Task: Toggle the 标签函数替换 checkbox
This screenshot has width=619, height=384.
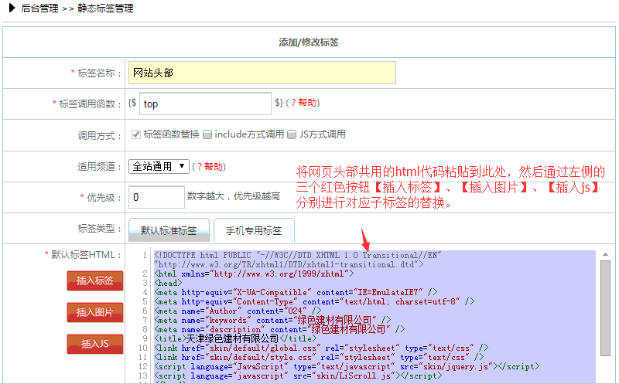Action: pyautogui.click(x=136, y=134)
